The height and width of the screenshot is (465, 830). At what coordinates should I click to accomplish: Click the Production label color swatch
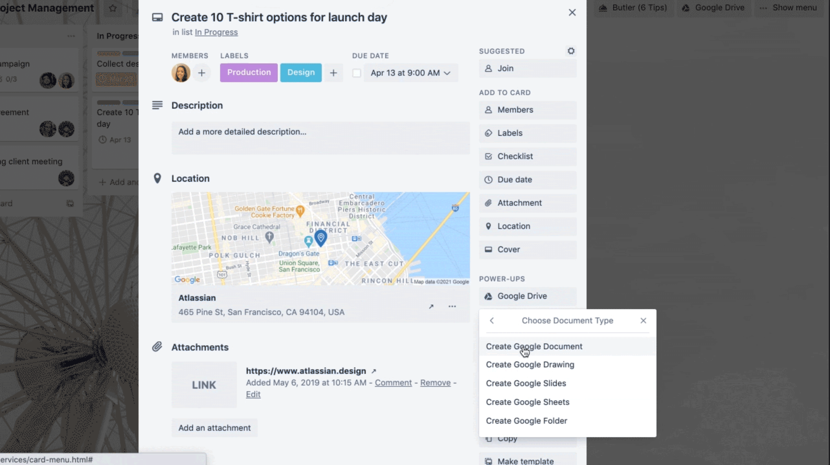(x=249, y=72)
